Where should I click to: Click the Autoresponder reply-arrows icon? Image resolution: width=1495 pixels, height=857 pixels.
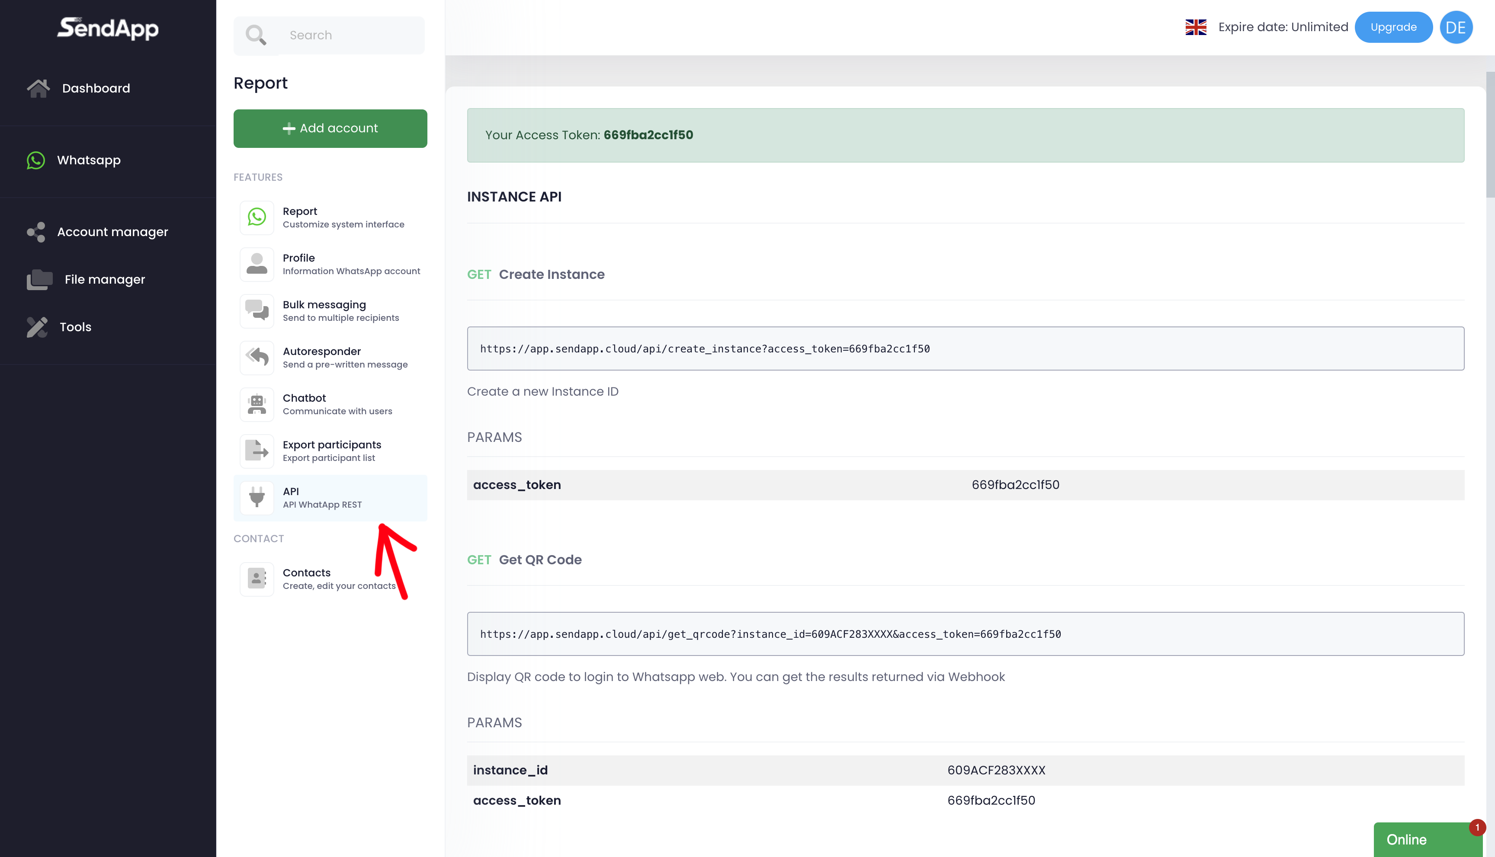click(x=257, y=357)
